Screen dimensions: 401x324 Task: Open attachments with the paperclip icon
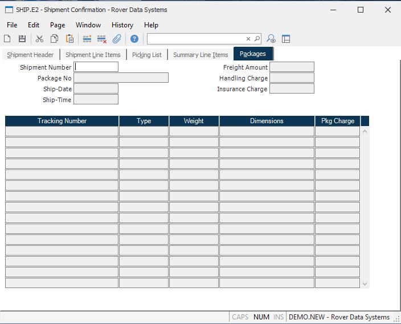coord(117,39)
